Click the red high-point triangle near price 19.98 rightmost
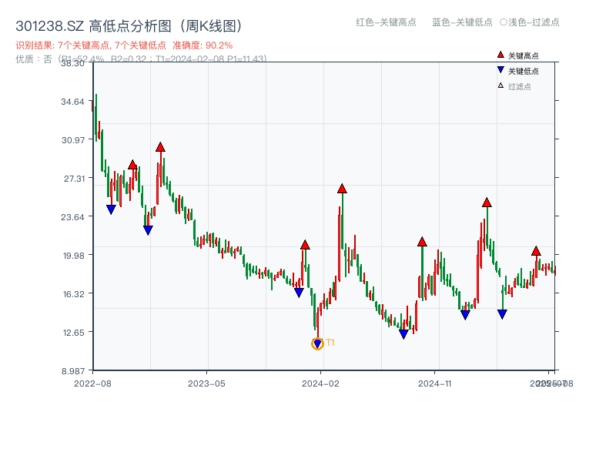The height and width of the screenshot is (462, 616). [x=537, y=249]
